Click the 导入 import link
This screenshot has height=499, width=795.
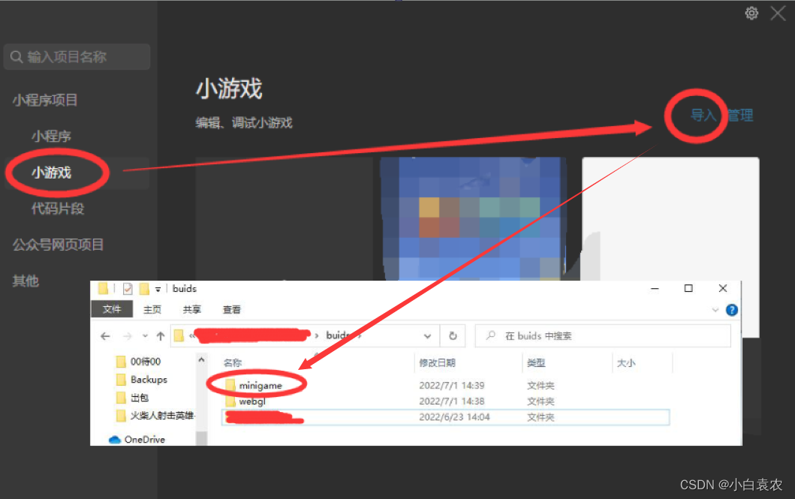[703, 116]
